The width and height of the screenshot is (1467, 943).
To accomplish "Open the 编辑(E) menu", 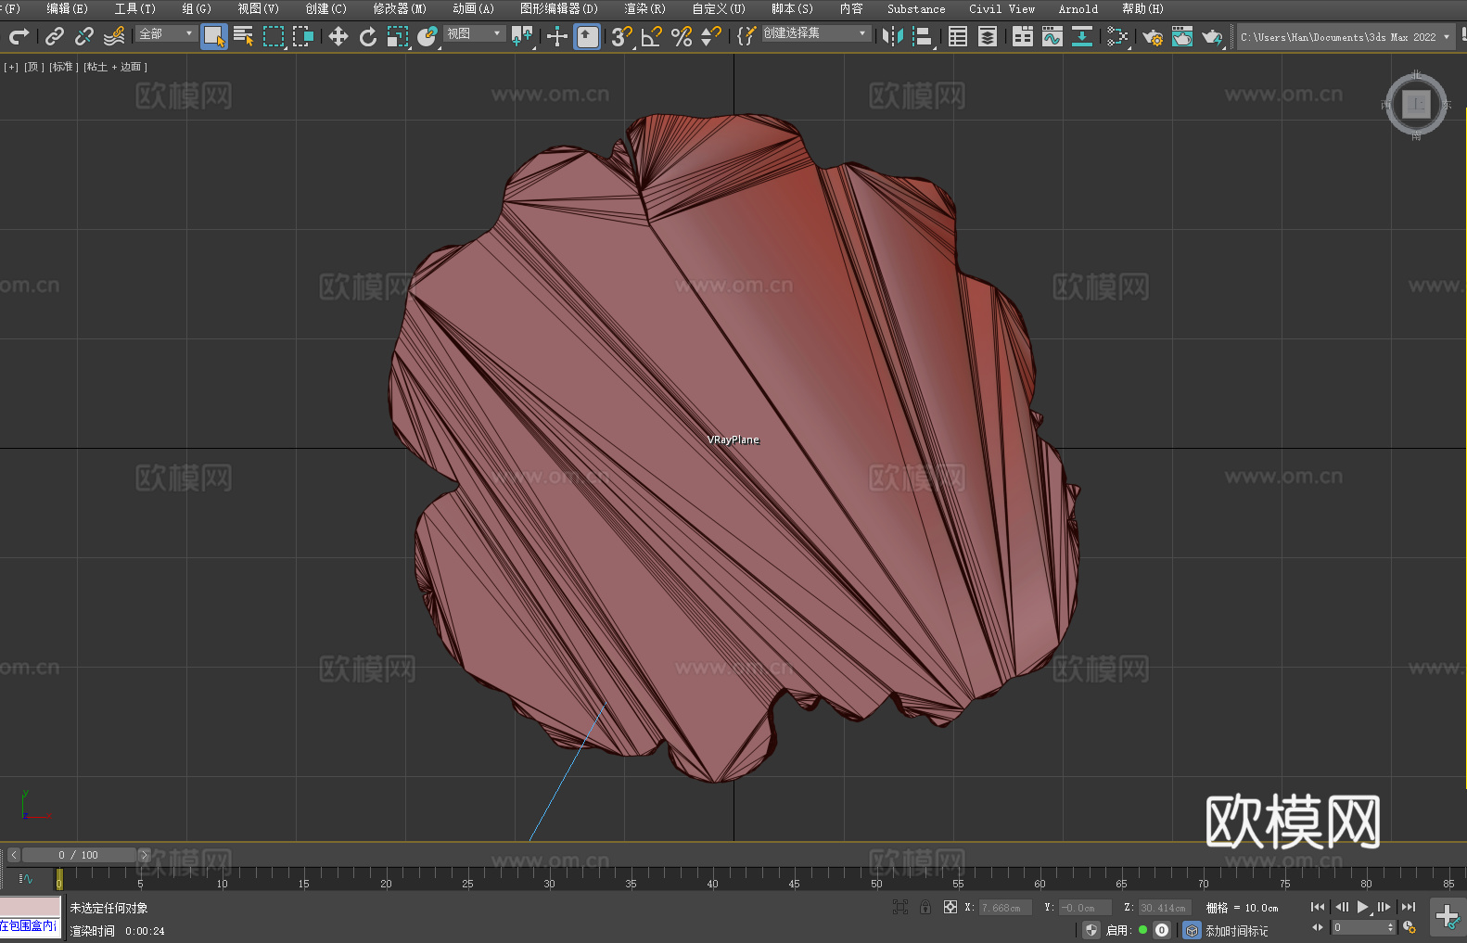I will click(x=67, y=8).
